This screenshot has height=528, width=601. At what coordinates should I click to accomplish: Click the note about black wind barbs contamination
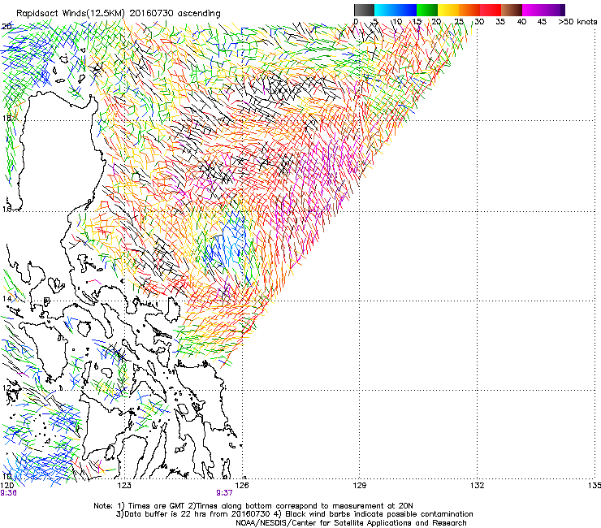(374, 514)
